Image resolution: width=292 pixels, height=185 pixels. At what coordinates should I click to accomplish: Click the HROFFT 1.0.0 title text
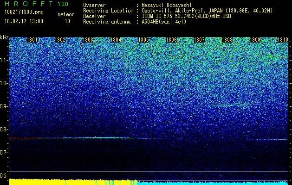click(37, 4)
